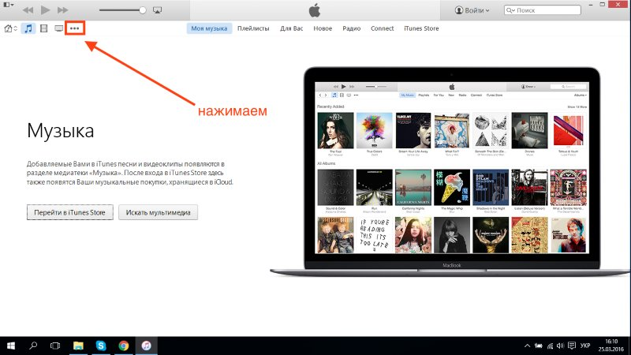631x355 pixels.
Task: Switch to the Плейлисты tab
Action: [253, 28]
